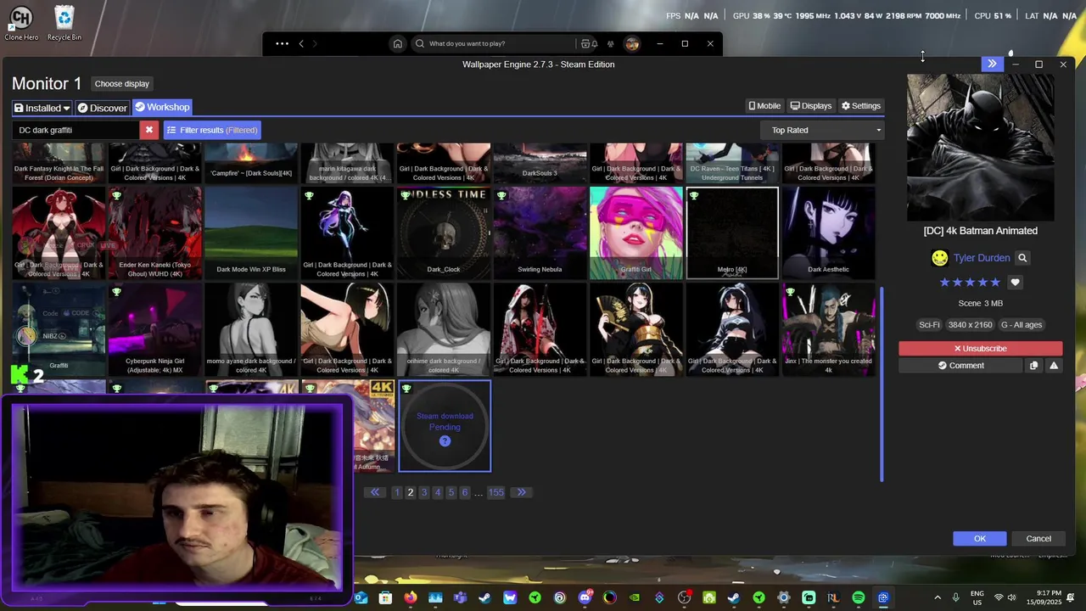
Task: Switch to the Workshop tab
Action: 162,107
